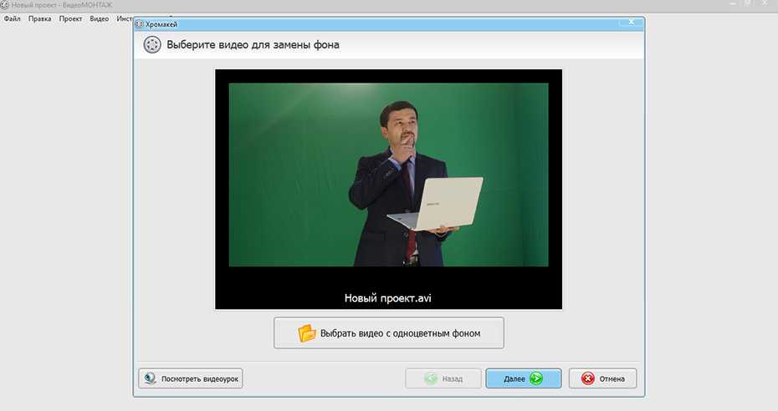
Task: Click the film reel icon in header
Action: click(x=151, y=45)
